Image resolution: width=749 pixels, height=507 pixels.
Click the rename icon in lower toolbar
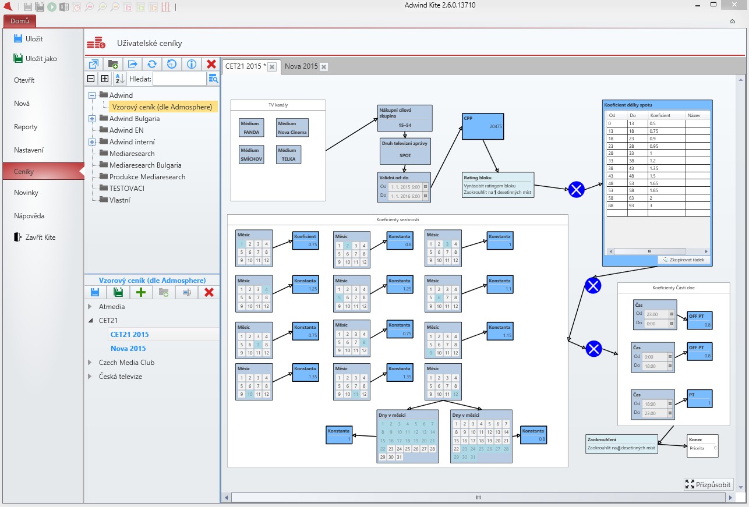tap(186, 293)
